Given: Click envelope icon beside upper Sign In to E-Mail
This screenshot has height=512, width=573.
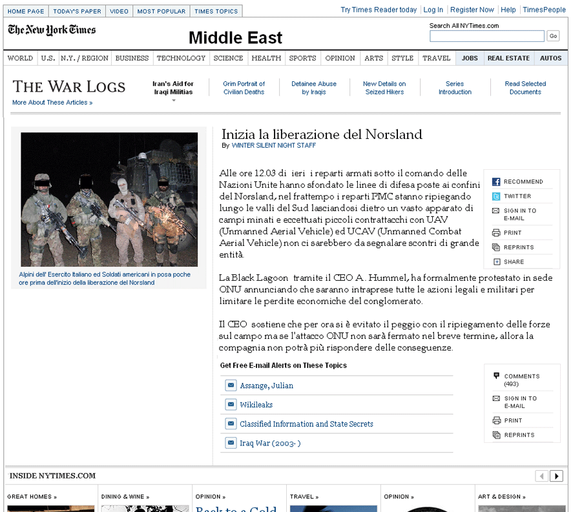Looking at the screenshot, I should tap(496, 210).
